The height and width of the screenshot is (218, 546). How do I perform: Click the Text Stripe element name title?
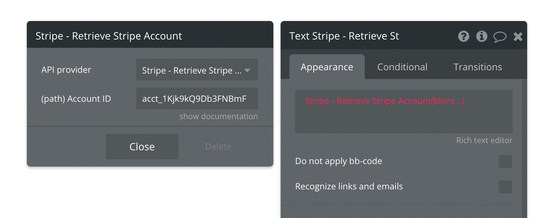344,36
